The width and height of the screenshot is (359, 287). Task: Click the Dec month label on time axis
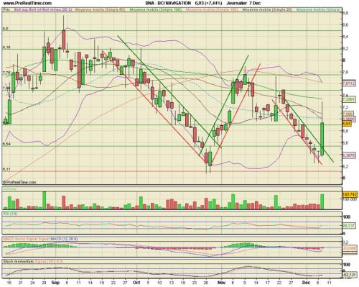coord(307,283)
